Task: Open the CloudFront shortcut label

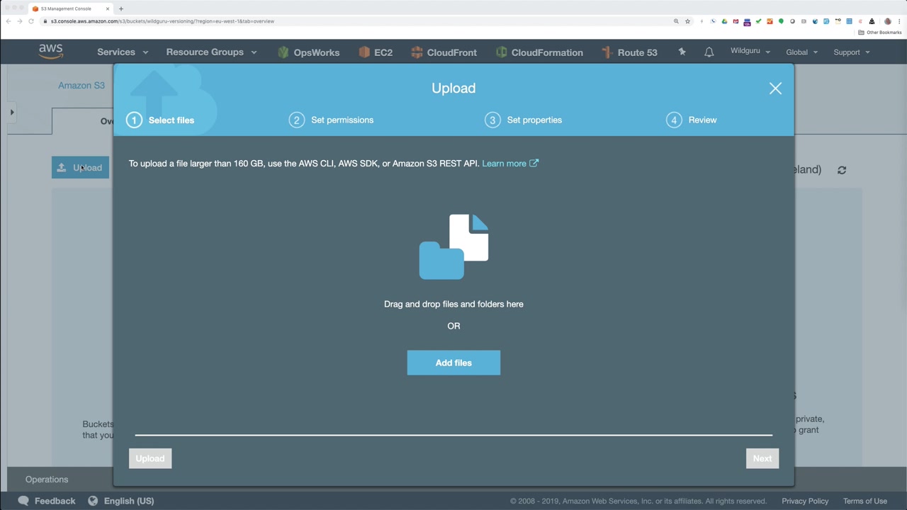Action: point(452,52)
